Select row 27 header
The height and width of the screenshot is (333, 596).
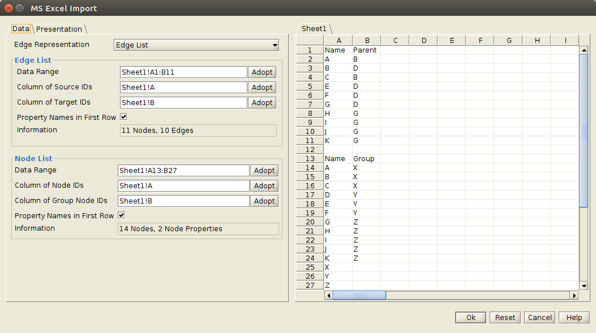[x=310, y=285]
